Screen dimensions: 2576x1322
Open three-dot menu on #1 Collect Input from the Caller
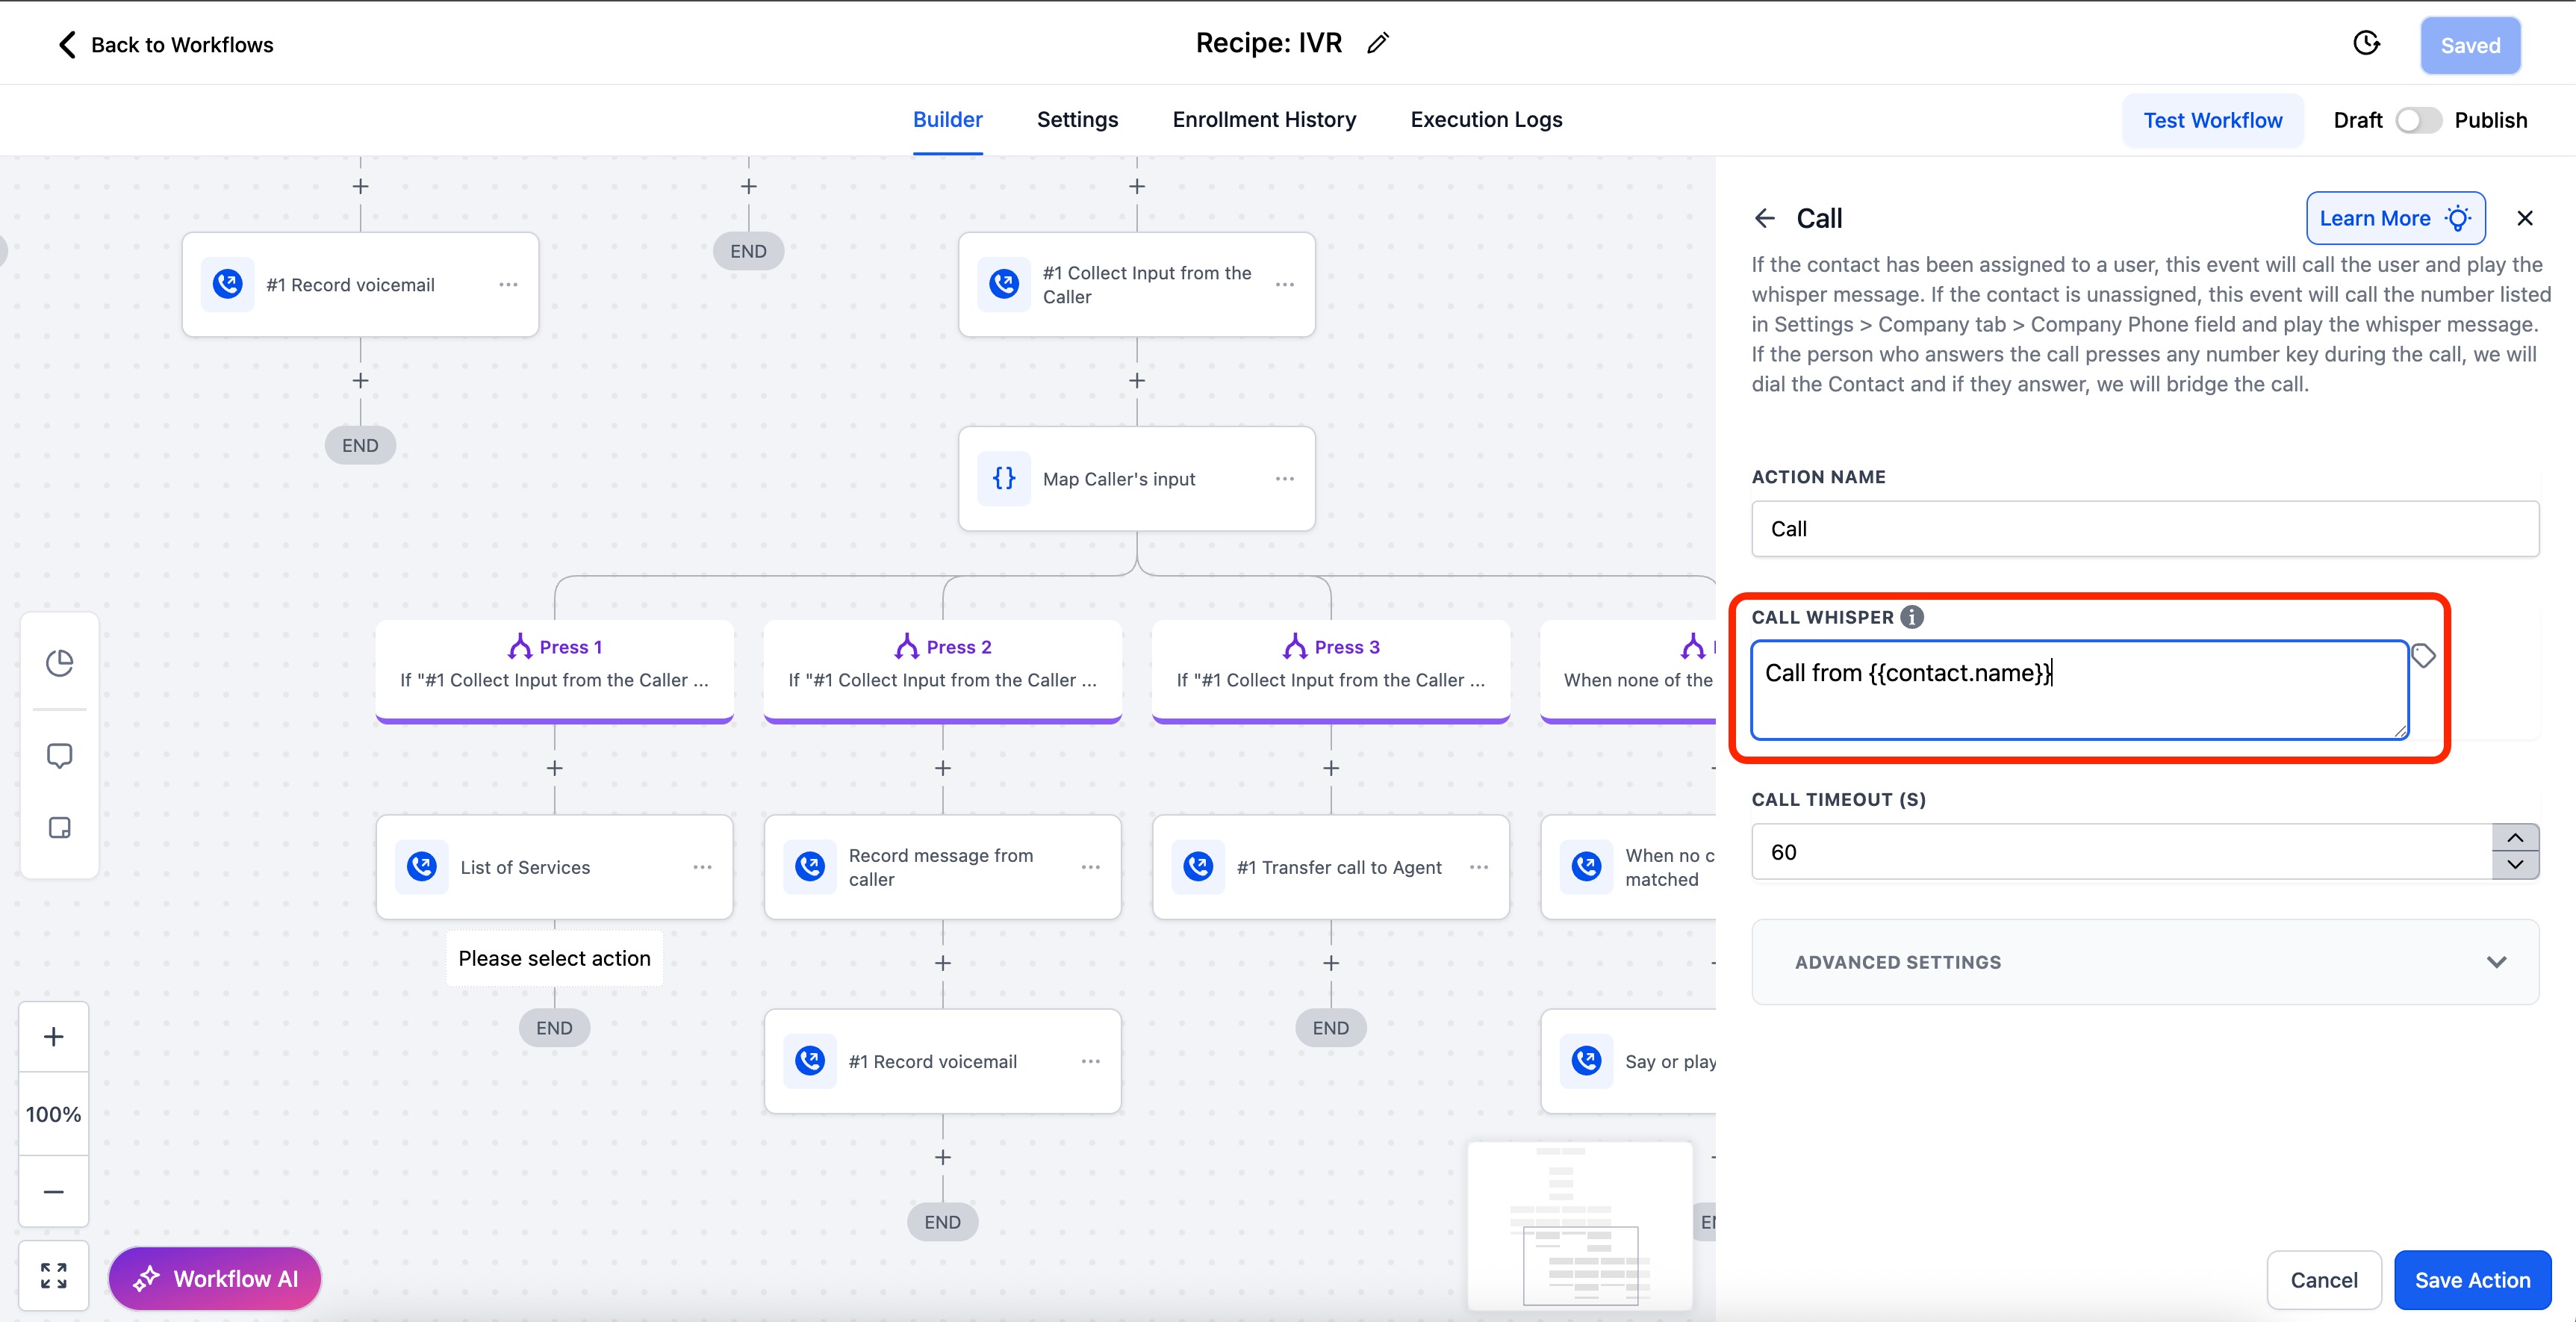click(1285, 285)
